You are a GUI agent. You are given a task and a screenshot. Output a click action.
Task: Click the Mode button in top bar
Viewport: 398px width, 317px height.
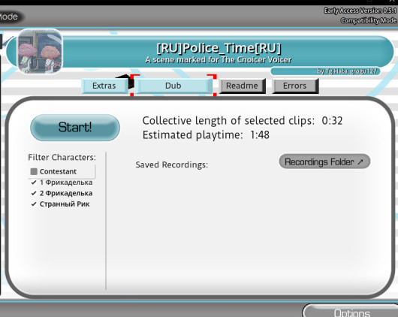click(11, 17)
